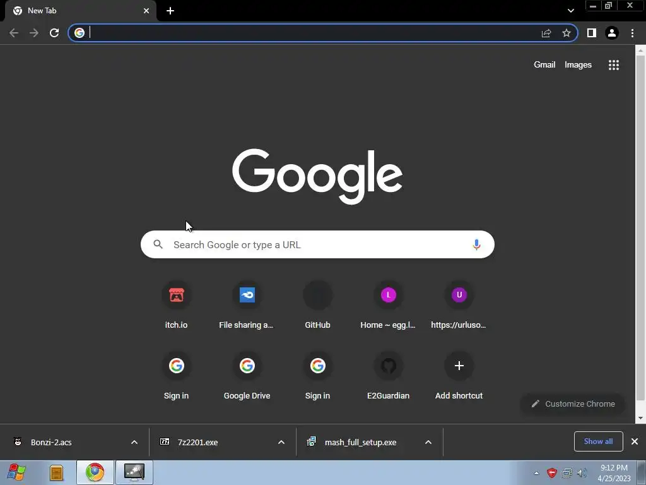Expand options for mash_full_setup.exe download
The width and height of the screenshot is (646, 485).
[x=428, y=442]
